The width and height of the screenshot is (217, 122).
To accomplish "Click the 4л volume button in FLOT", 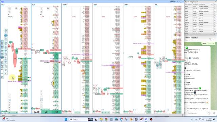I will tap(57, 112).
